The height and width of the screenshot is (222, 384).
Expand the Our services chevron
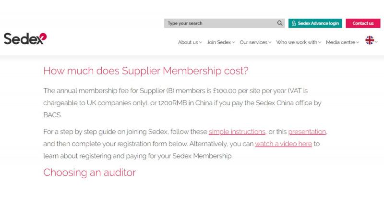[x=270, y=42]
